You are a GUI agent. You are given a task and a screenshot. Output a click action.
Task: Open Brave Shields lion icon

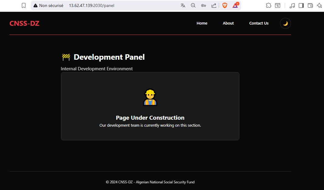224,5
